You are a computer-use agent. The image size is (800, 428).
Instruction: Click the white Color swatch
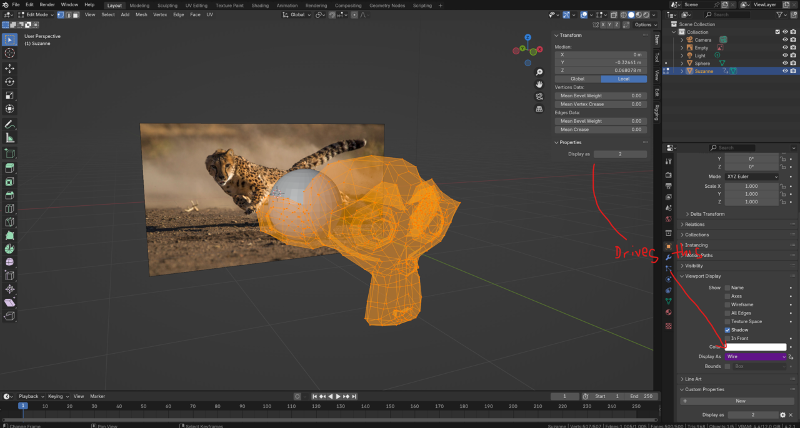pos(756,347)
